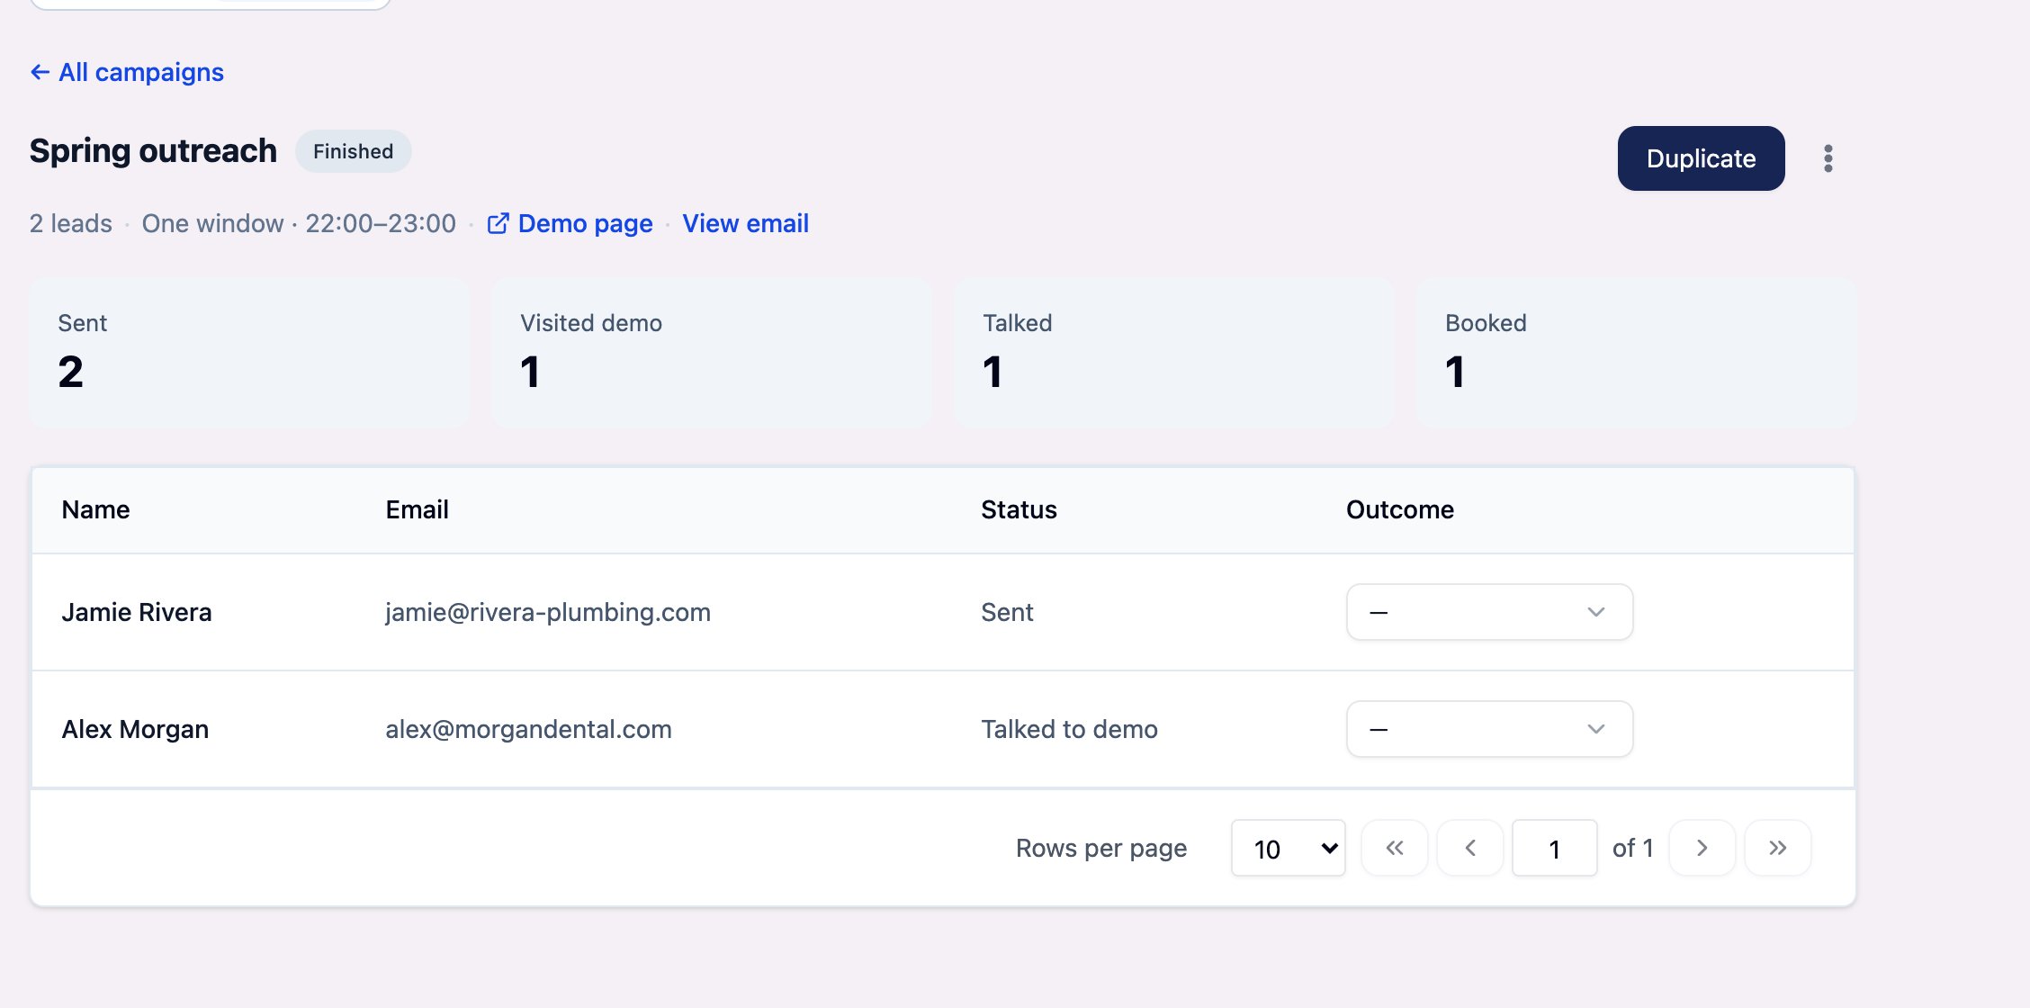Jump to the last page
The height and width of the screenshot is (1008, 2030).
(1777, 848)
